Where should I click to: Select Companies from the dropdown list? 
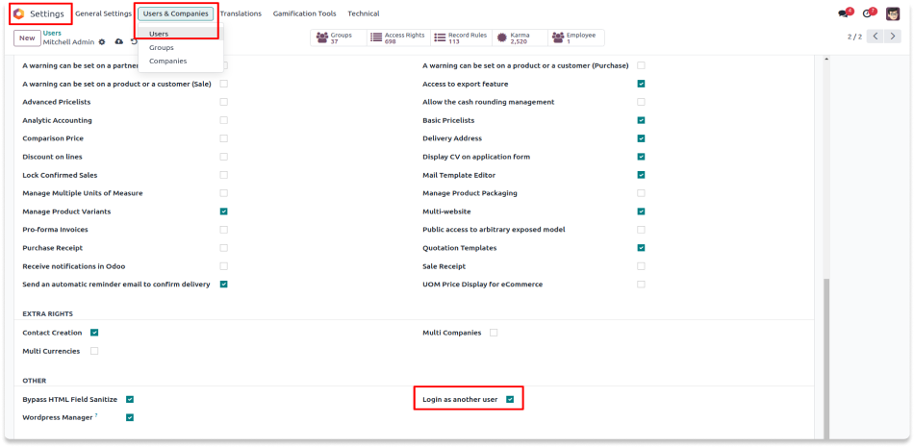[167, 61]
